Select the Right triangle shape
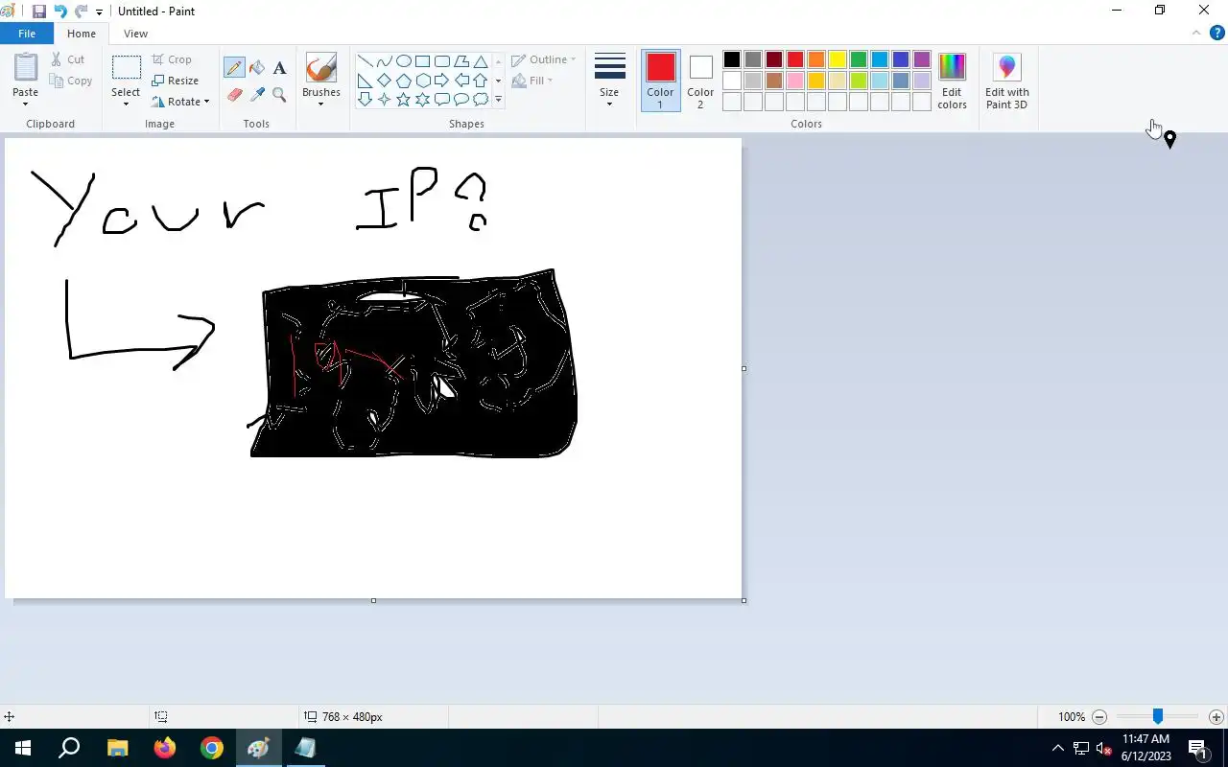Viewport: 1228px width, 767px height. coord(365,81)
